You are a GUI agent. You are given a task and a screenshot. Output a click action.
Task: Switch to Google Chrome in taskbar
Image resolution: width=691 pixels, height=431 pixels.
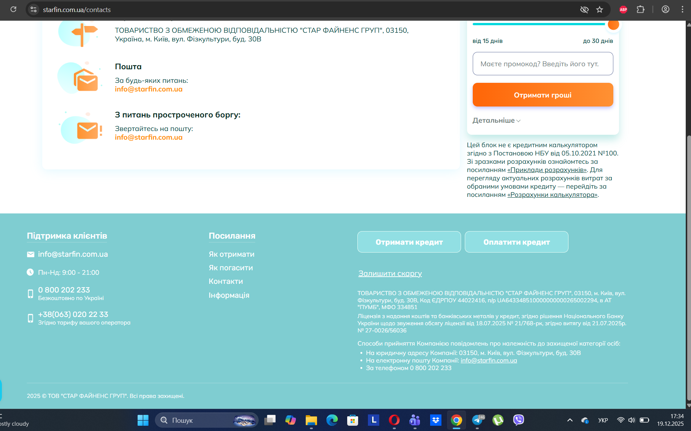click(x=457, y=420)
